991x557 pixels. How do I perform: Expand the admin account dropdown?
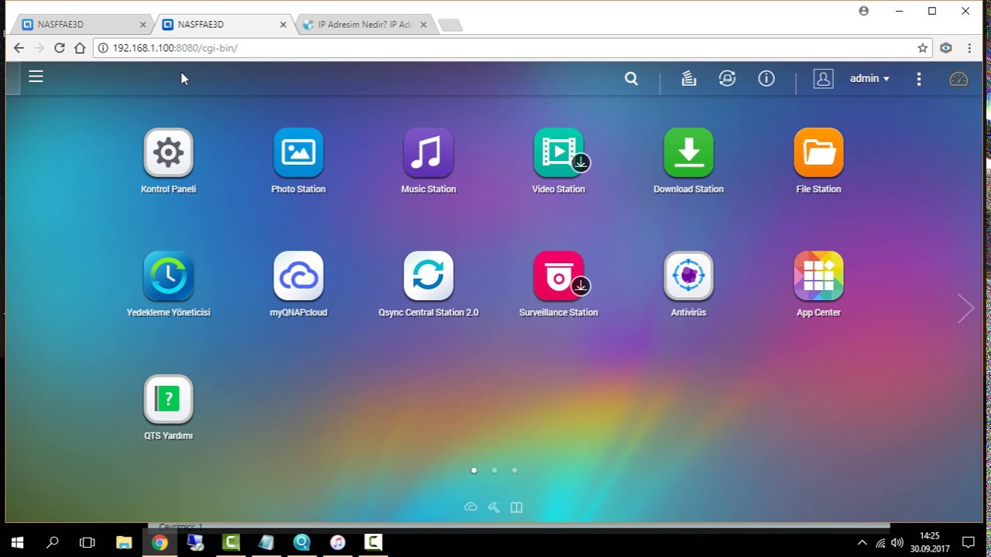click(869, 78)
